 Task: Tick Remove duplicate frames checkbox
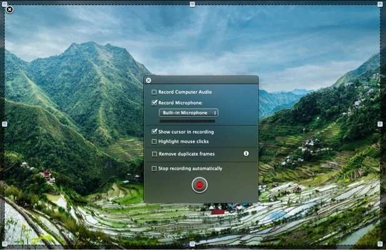[x=155, y=154]
